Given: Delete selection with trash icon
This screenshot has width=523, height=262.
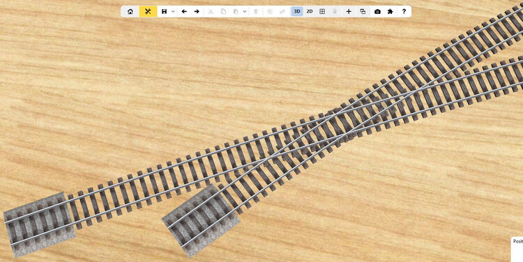Looking at the screenshot, I should coord(256,11).
